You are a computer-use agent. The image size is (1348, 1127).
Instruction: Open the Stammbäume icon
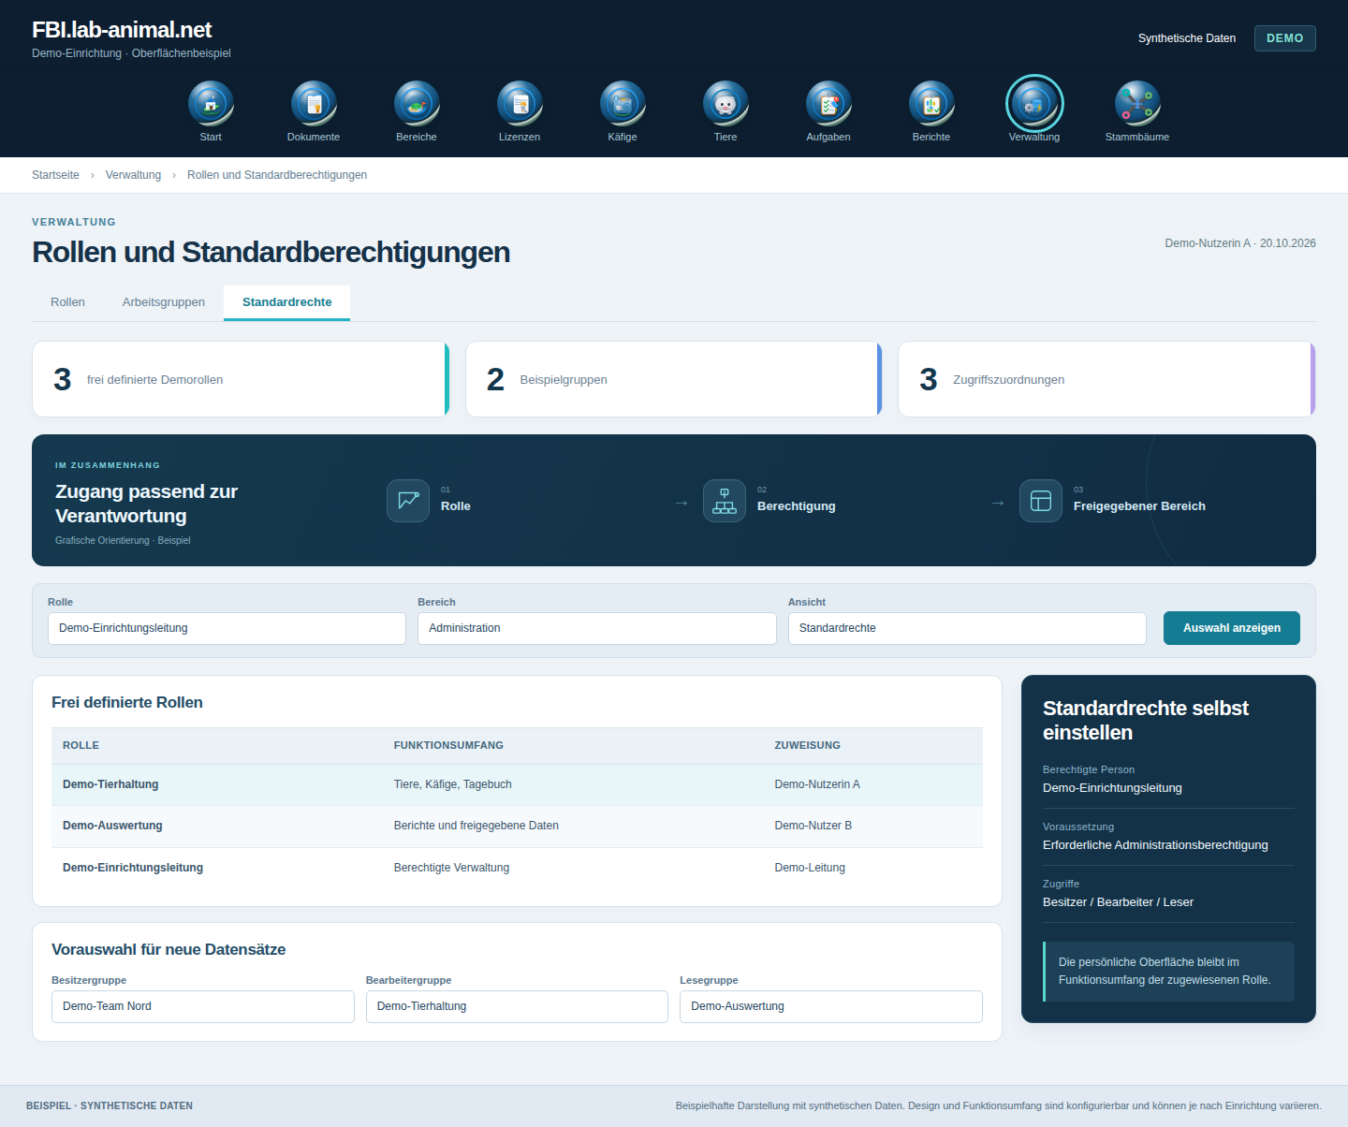click(x=1137, y=104)
